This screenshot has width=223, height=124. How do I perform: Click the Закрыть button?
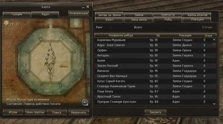[155, 112]
